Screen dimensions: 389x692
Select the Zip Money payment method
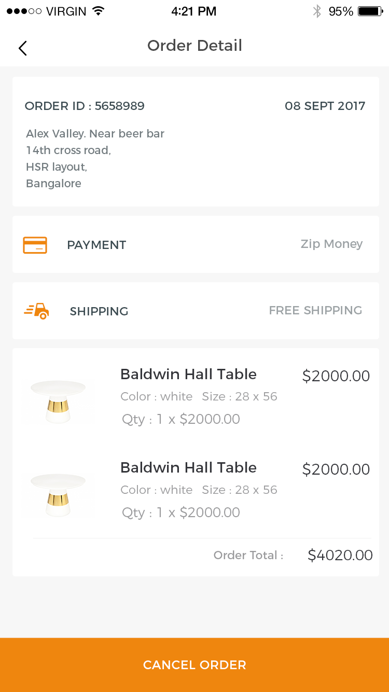pos(331,244)
